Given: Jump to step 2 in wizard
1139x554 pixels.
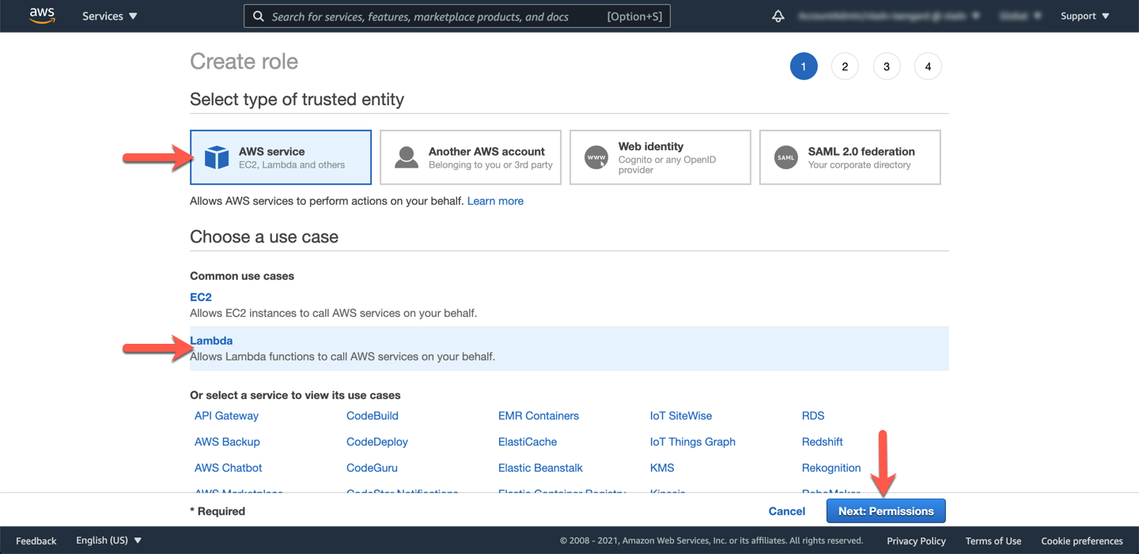Looking at the screenshot, I should [x=845, y=66].
